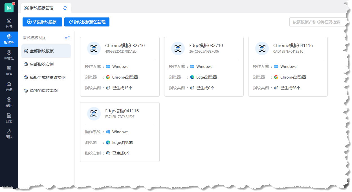This screenshot has width=352, height=192.
Task: Select 模板生成的指纹实例 view
Action: [46, 77]
